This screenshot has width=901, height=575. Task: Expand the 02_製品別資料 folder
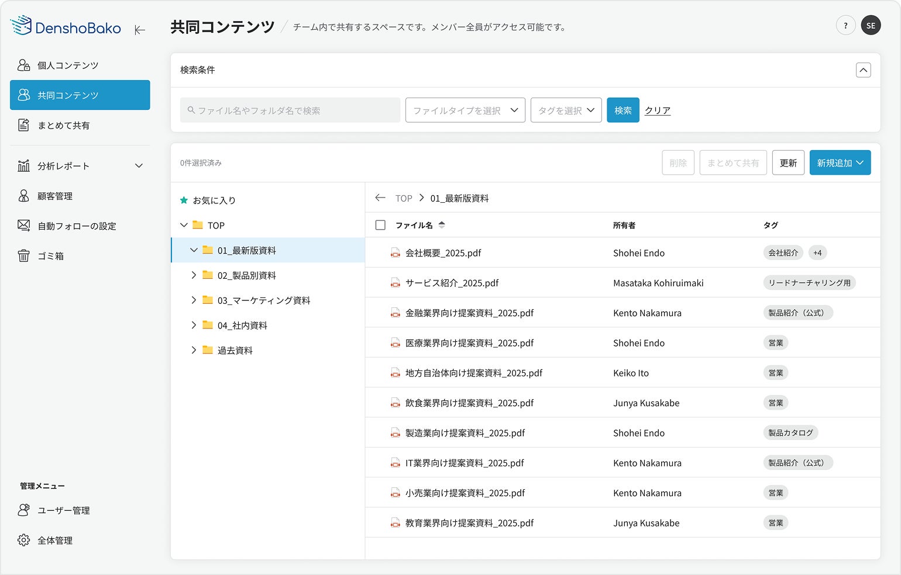click(194, 275)
